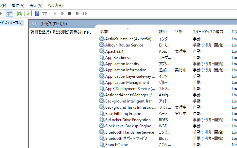Click the gear icon beside Apache2.4
This screenshot has width=237, height=148.
coord(102,51)
